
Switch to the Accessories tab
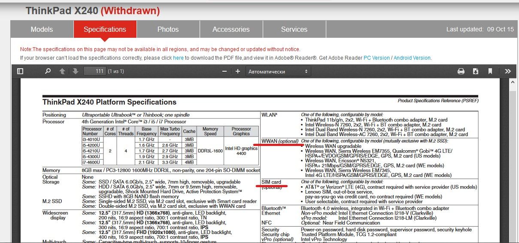click(x=231, y=29)
